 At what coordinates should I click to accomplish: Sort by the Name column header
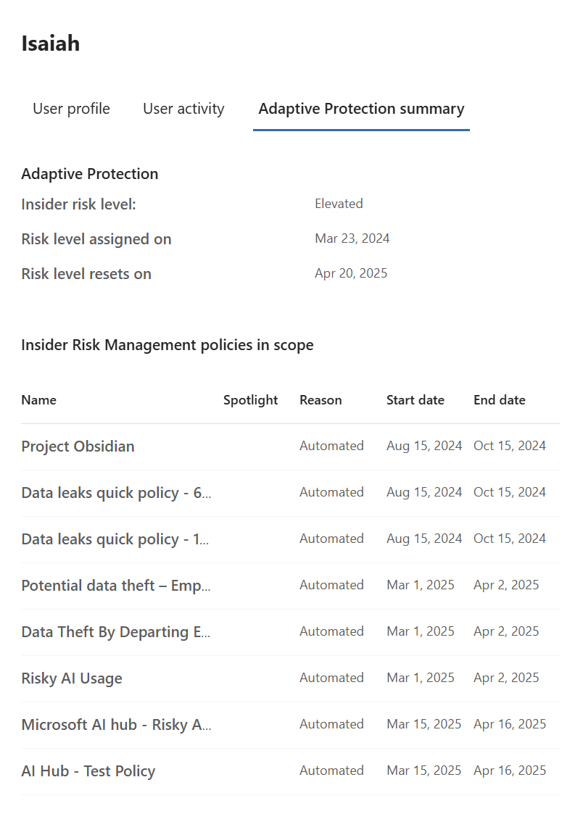click(38, 400)
